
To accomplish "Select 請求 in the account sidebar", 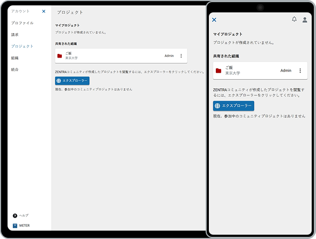I will (x=15, y=34).
